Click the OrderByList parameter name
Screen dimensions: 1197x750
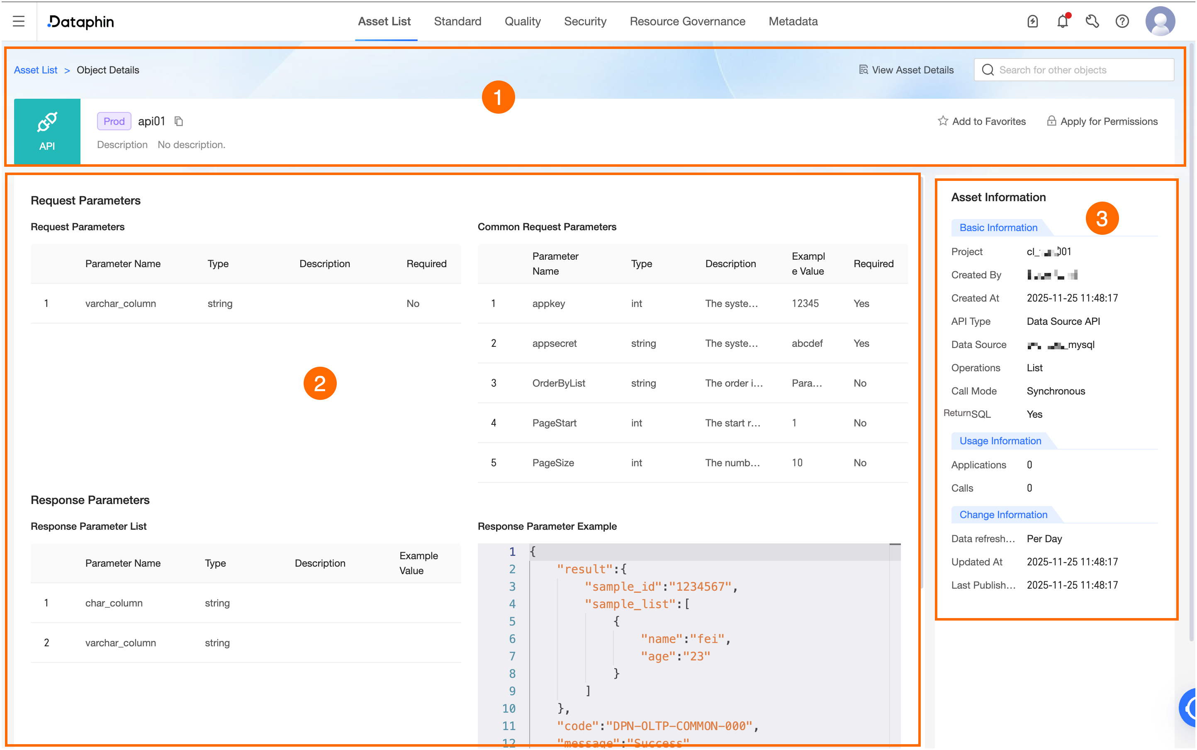click(x=558, y=383)
